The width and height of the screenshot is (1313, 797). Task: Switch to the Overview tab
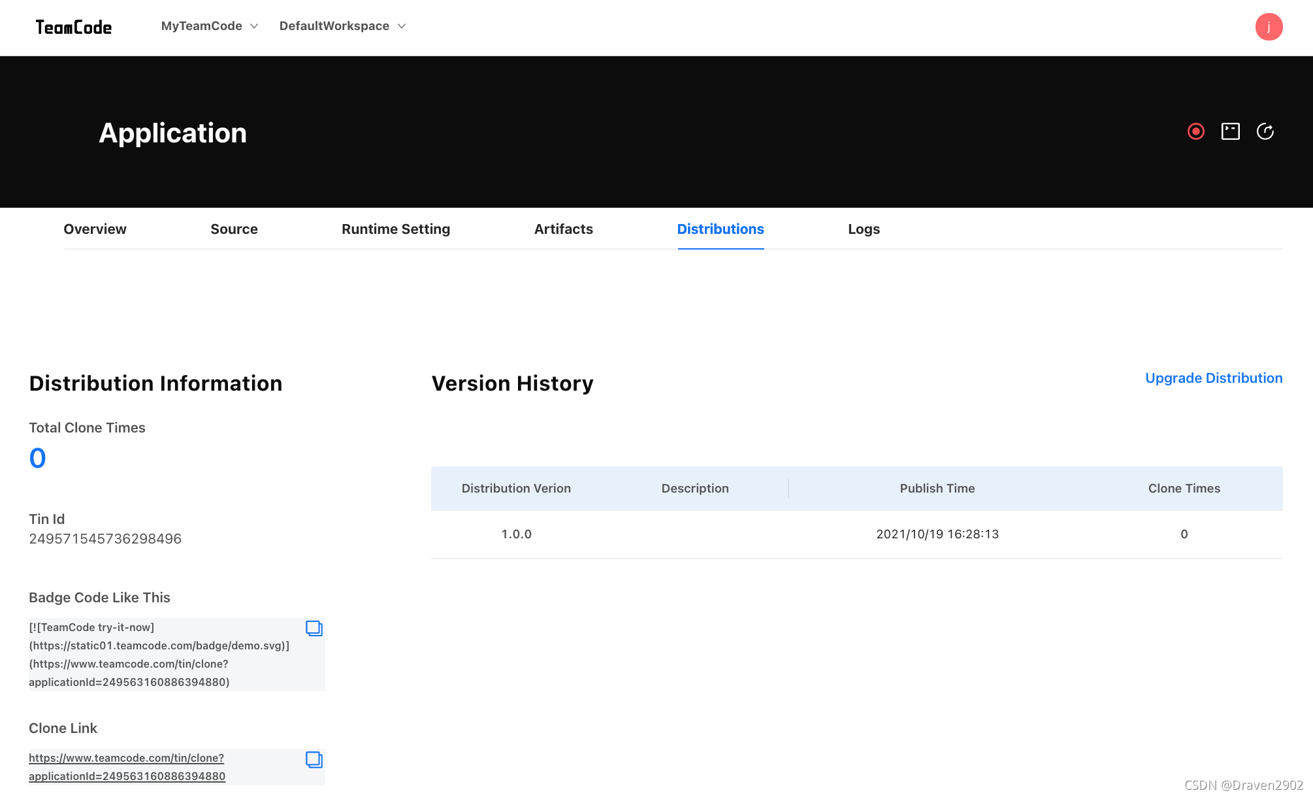click(x=95, y=229)
